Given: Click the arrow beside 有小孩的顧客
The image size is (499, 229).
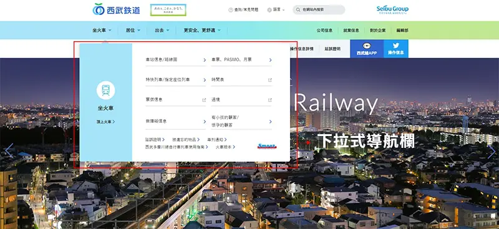Looking at the screenshot, I should coord(271,122).
